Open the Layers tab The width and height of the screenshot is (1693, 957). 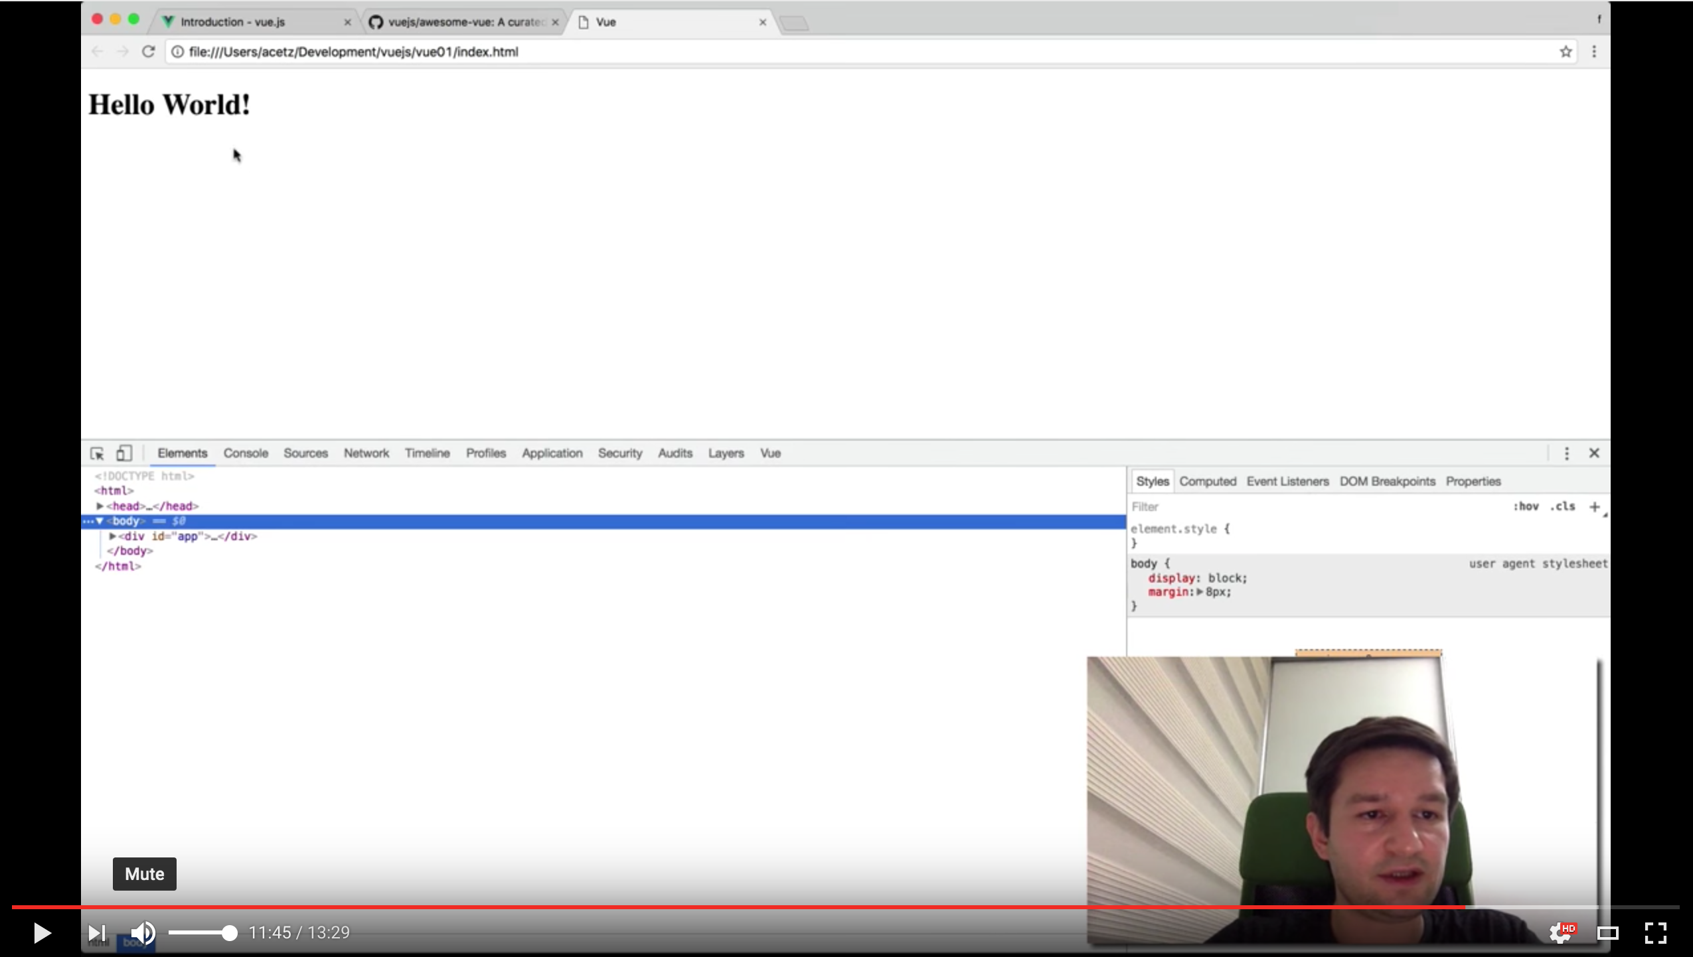tap(726, 453)
